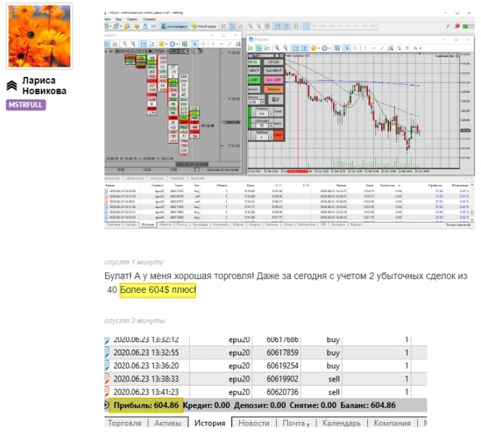481x435 pixels.
Task: Click trailing field showing 0
Action: click(x=262, y=138)
